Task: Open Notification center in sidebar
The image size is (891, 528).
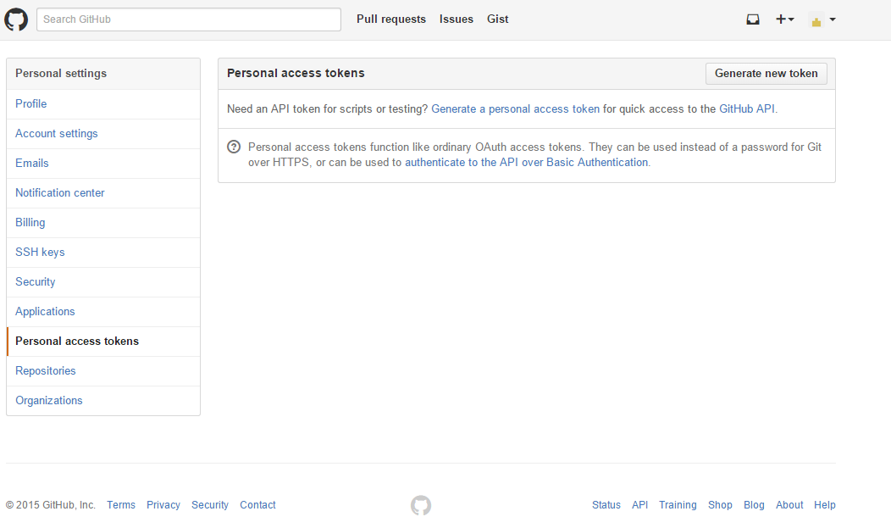Action: click(x=103, y=192)
